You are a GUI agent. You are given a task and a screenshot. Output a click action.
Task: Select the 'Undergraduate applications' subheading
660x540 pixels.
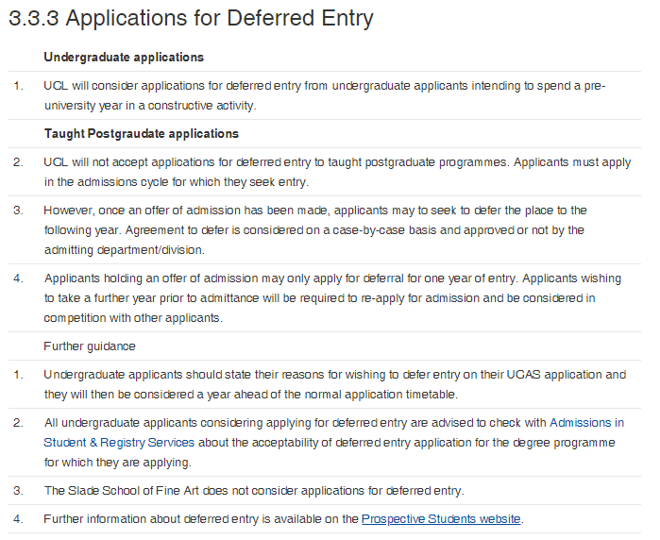coord(124,58)
